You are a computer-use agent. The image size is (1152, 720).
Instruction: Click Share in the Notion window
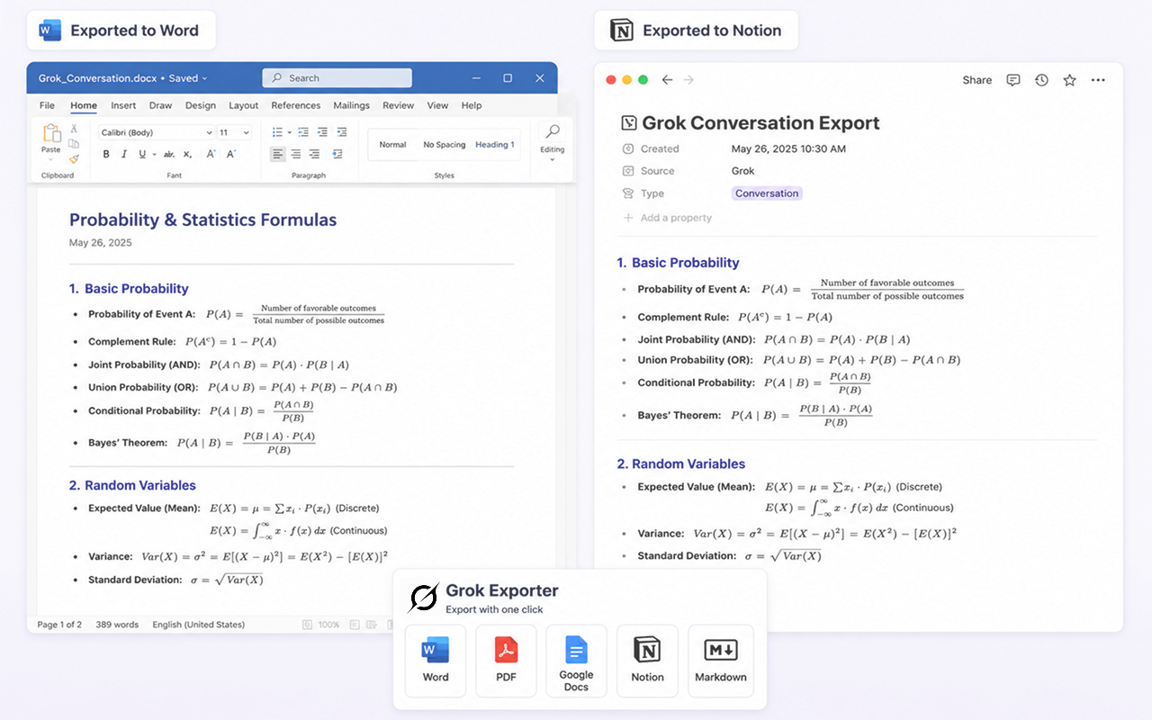pyautogui.click(x=977, y=80)
